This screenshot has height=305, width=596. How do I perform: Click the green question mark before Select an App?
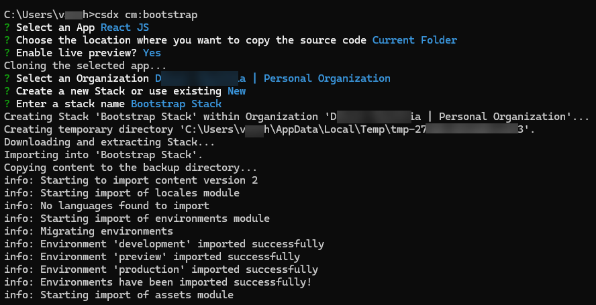pyautogui.click(x=7, y=27)
